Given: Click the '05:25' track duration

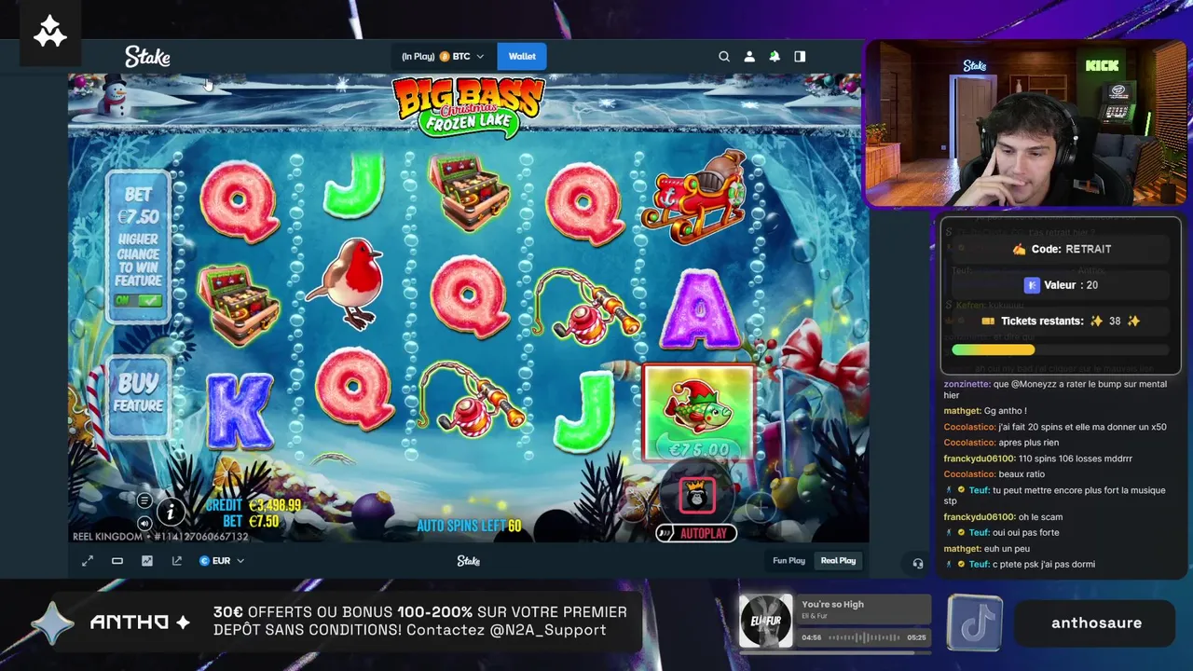Looking at the screenshot, I should 916,637.
